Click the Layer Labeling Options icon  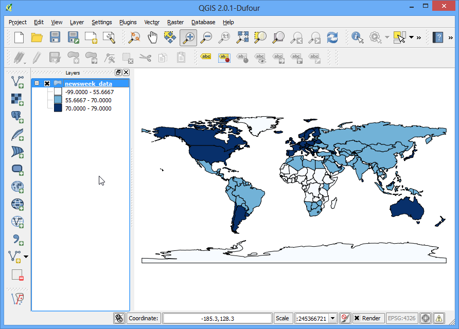(224, 58)
